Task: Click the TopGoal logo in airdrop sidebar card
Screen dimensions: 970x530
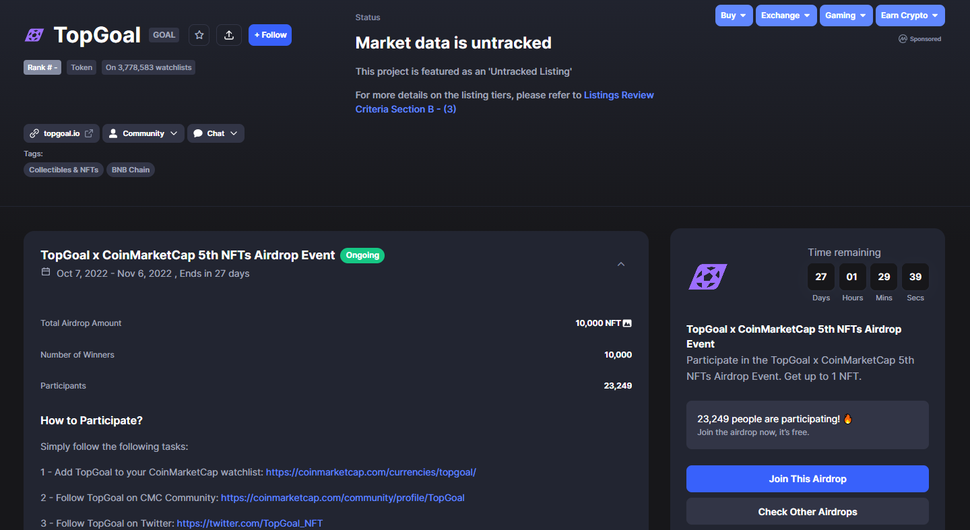Action: (x=708, y=277)
